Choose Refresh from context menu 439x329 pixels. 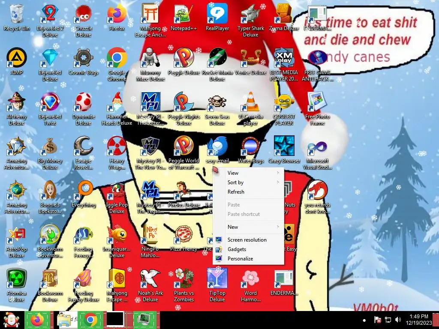(248, 192)
